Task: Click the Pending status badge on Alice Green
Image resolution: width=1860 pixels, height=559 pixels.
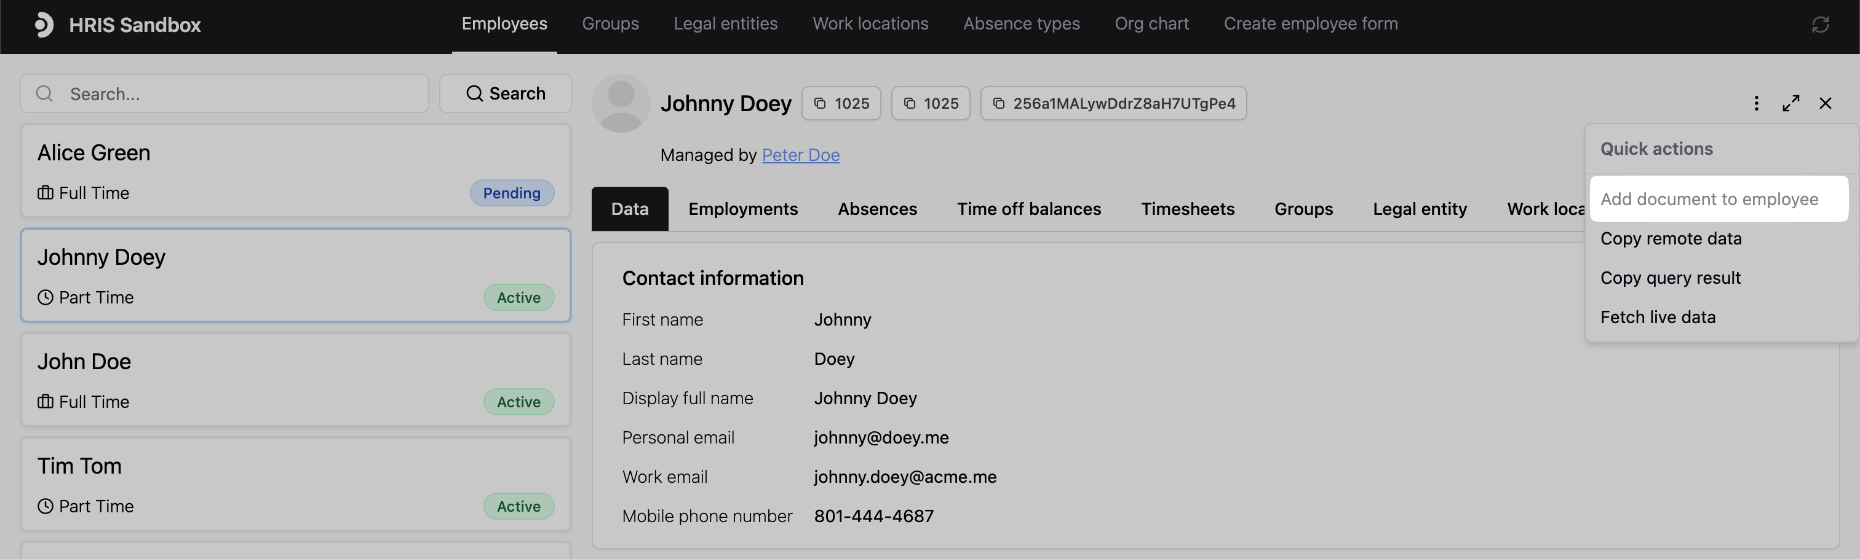Action: (x=512, y=193)
